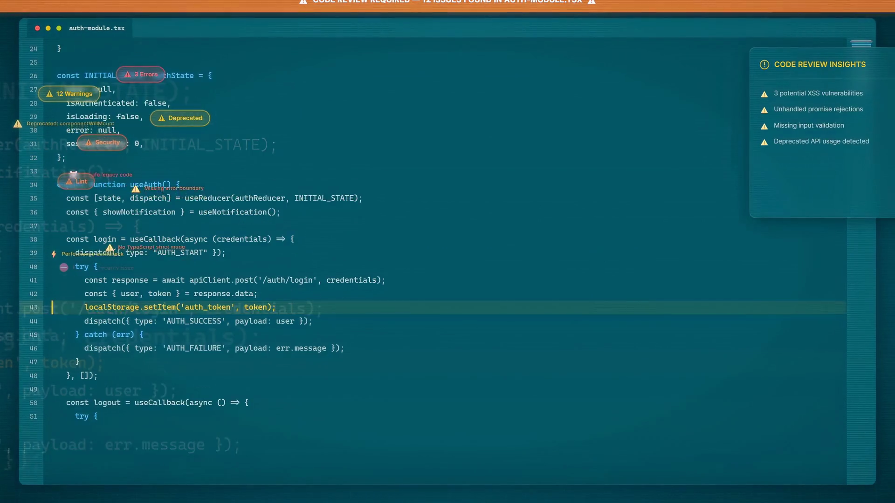
Task: Click the useNotification call on line 36
Action: pos(239,212)
